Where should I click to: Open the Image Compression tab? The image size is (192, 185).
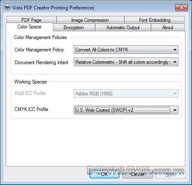(90, 20)
